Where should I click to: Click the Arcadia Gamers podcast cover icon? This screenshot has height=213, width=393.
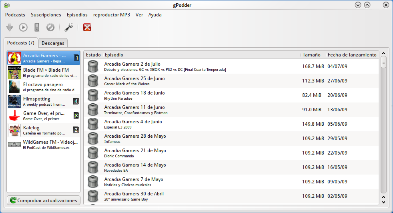(14, 58)
